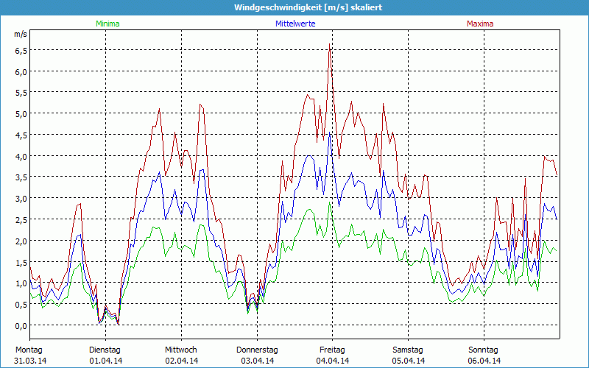This screenshot has width=589, height=368.
Task: Click the Montag day label
Action: click(29, 350)
